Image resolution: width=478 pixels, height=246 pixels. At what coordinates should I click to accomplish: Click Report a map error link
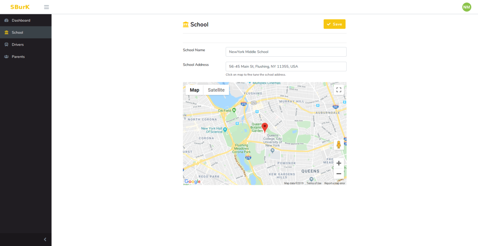(334, 183)
